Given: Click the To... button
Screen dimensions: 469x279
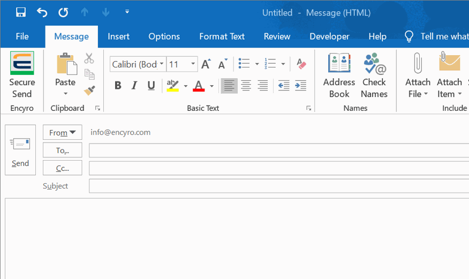Looking at the screenshot, I should click(63, 150).
